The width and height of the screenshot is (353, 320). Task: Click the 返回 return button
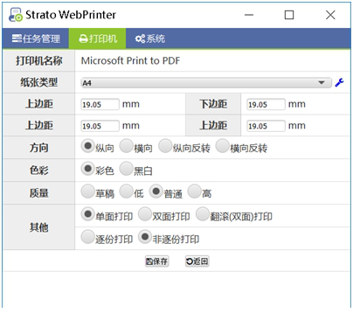[x=197, y=261]
